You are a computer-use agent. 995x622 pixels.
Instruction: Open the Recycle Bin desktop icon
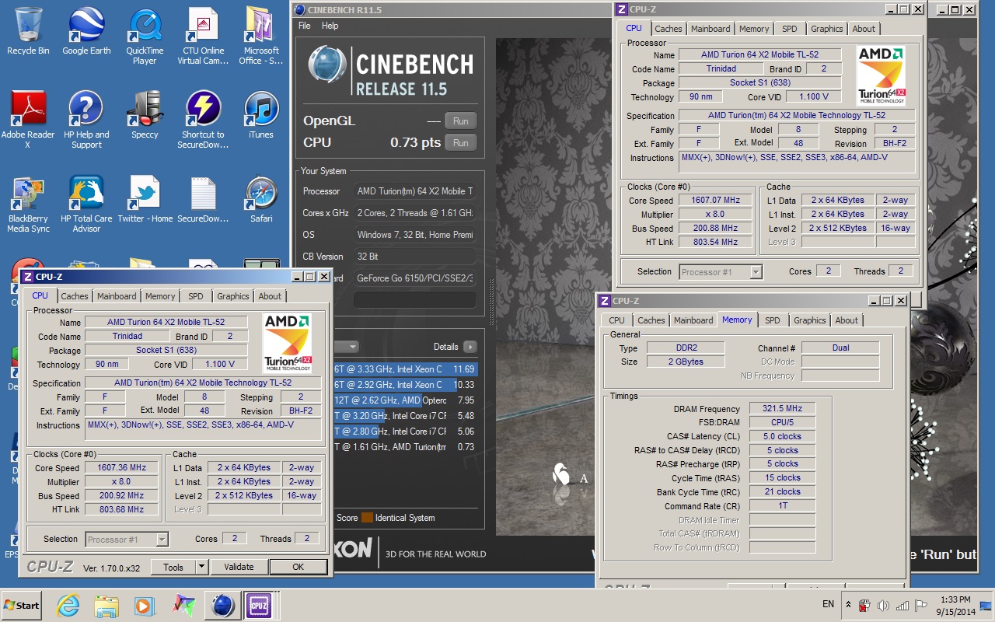(28, 31)
